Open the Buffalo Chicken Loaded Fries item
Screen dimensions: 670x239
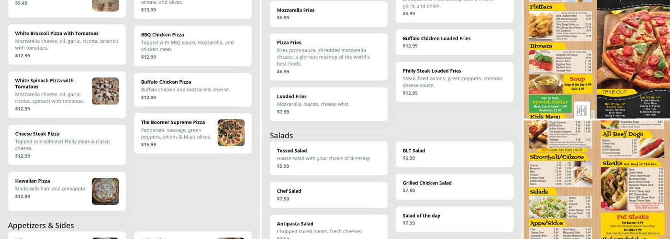[x=454, y=42]
